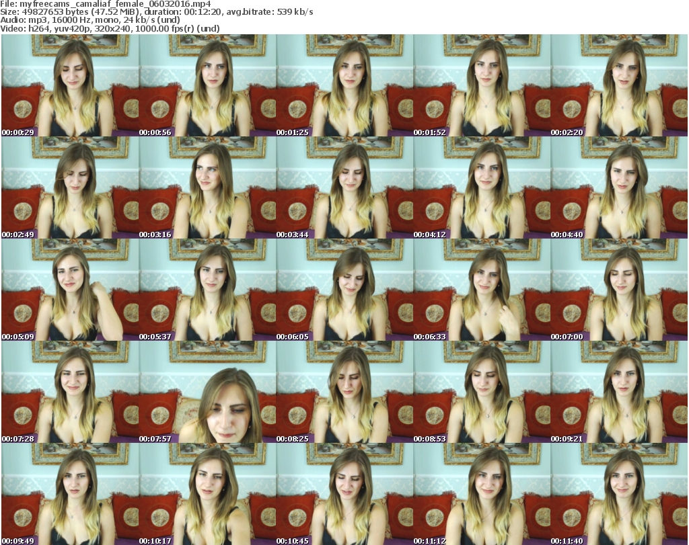Click the thumbnail stamped 00:04:40
This screenshot has width=689, height=545.
(619, 187)
